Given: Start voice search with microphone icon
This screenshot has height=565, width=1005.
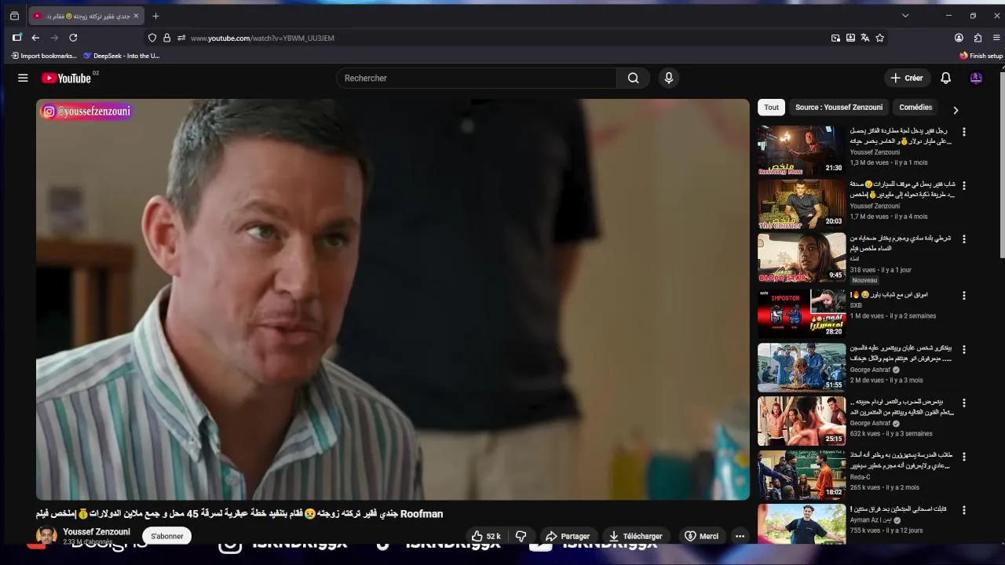Looking at the screenshot, I should 668,78.
